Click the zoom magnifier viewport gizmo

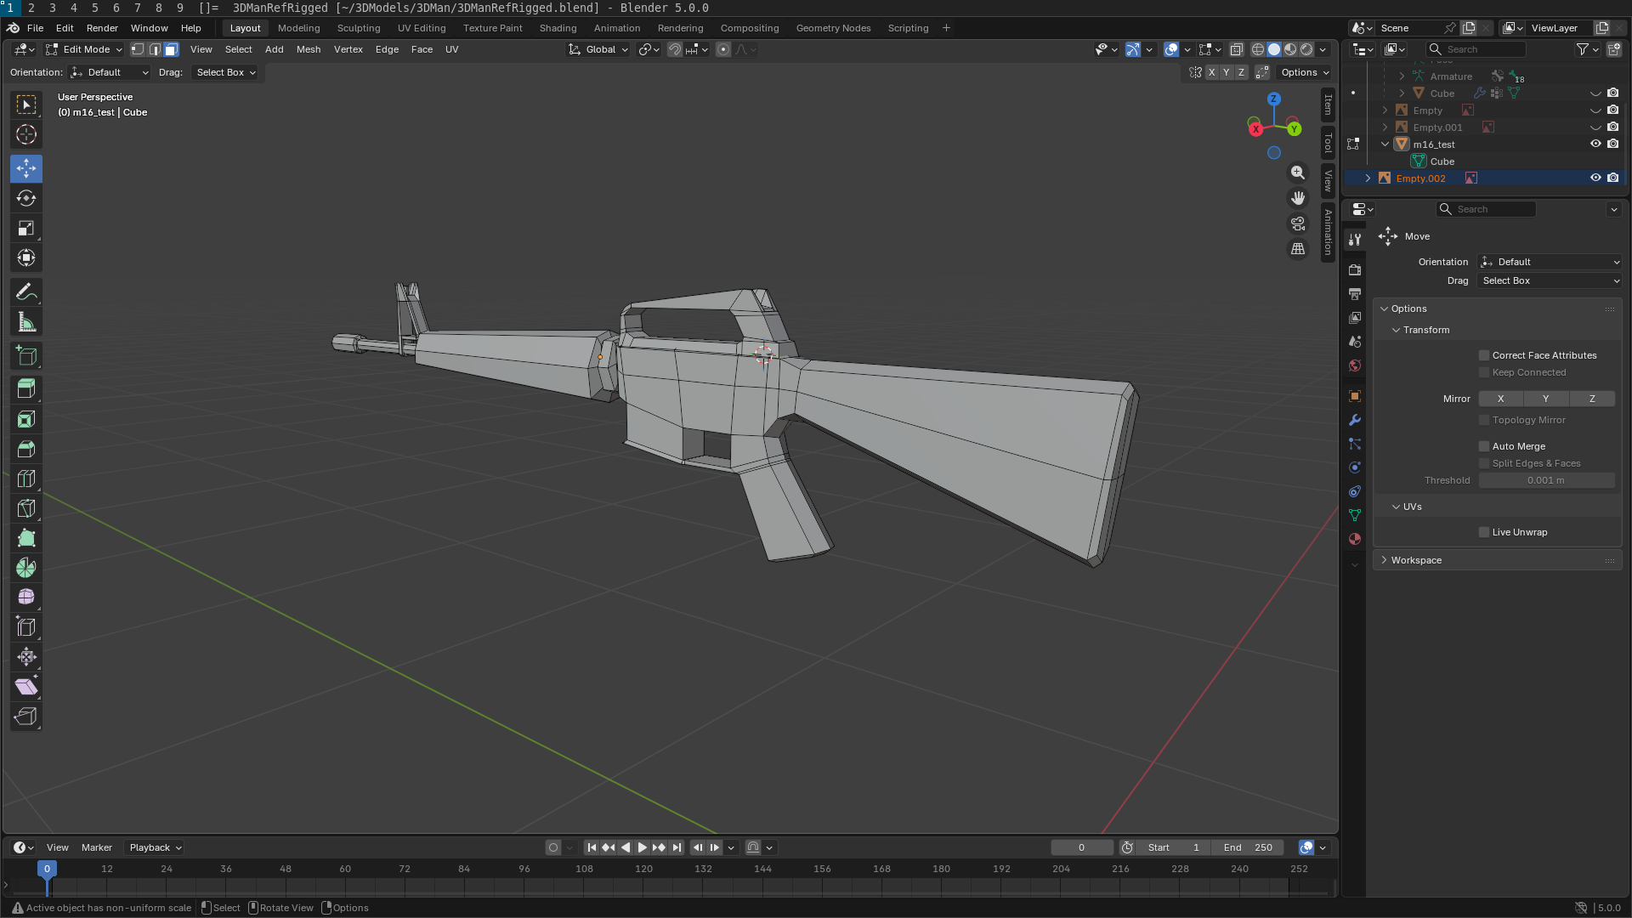1298,173
